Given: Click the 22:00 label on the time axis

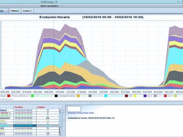Looking at the screenshot, I should coord(125,92).
